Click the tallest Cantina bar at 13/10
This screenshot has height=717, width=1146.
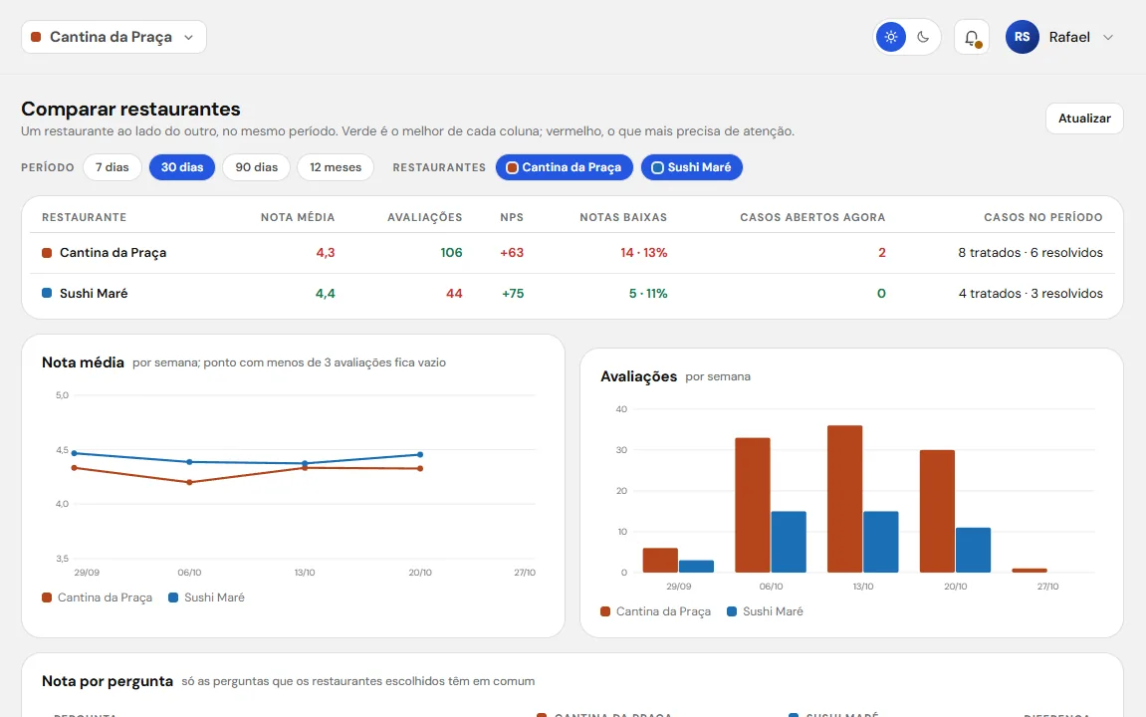(845, 499)
